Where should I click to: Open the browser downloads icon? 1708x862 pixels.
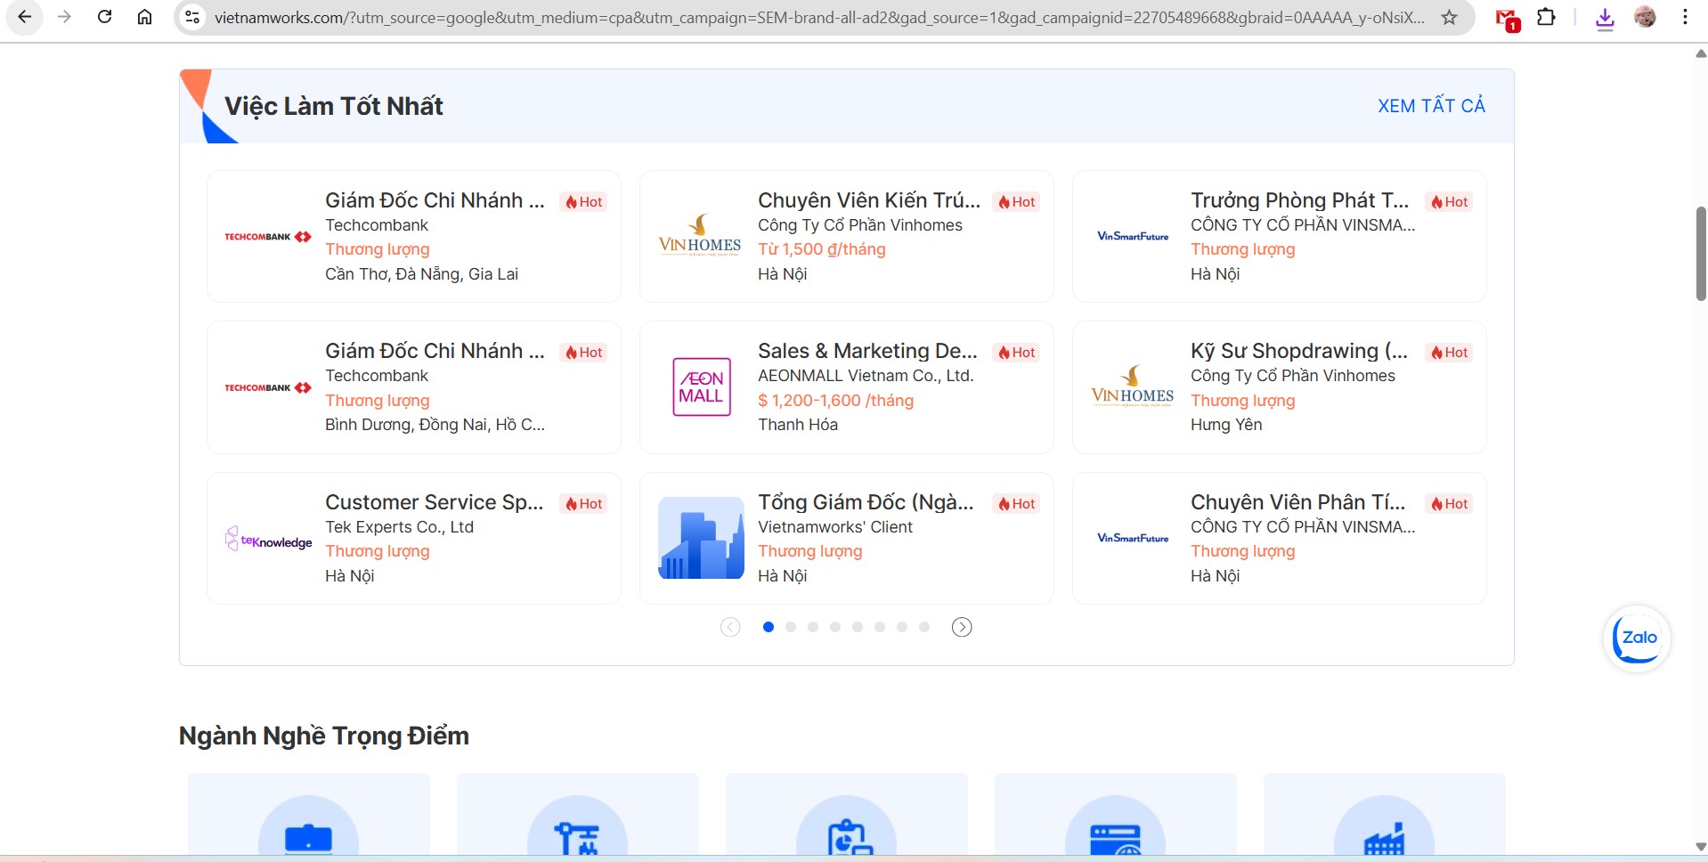(1605, 18)
